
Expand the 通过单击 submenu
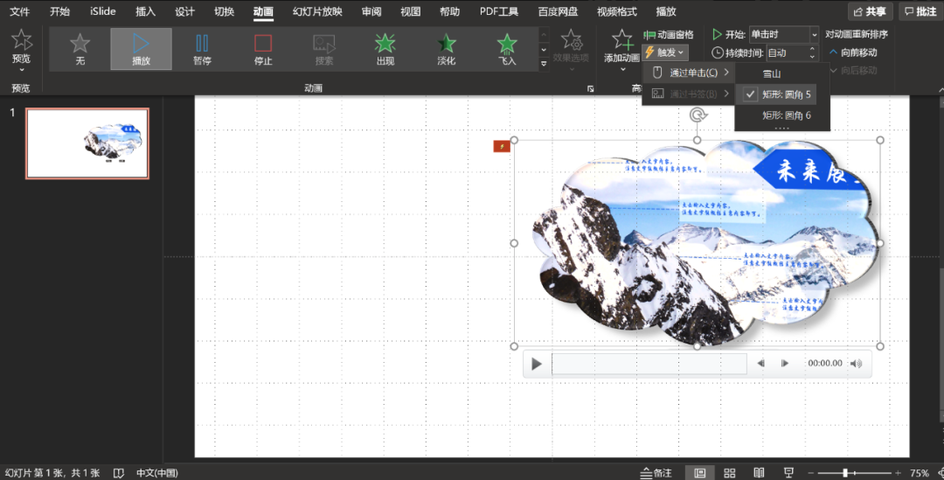pyautogui.click(x=688, y=73)
